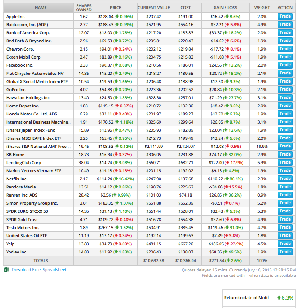Screen dimensions: 298x308
Task: Click Trade for Hawaiian Holdings Inc.
Action: click(285, 97)
